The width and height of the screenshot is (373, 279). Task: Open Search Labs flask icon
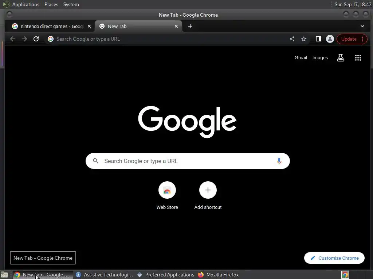coord(341,58)
